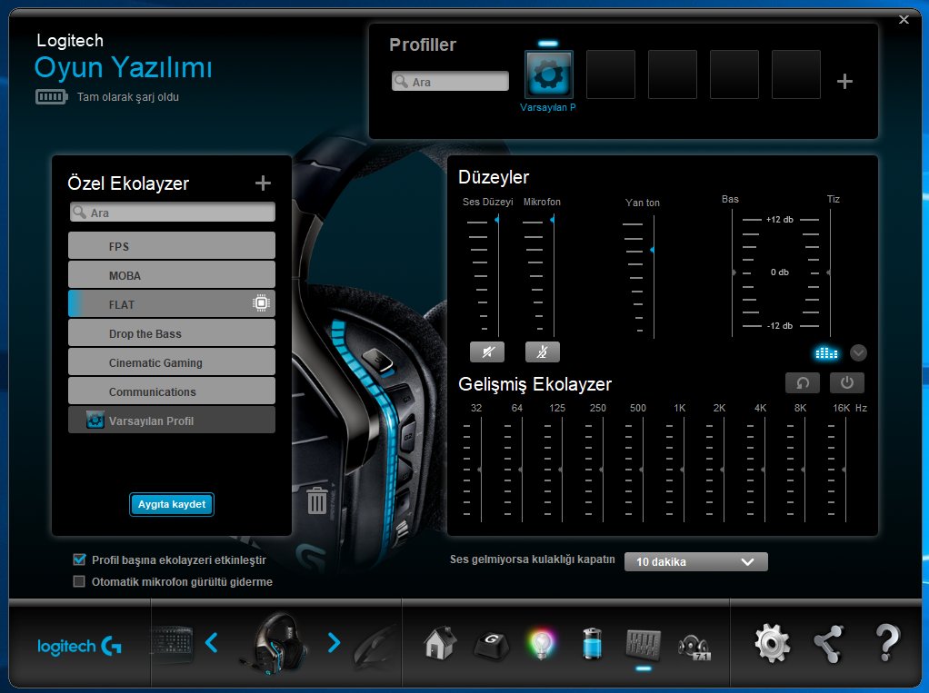The image size is (929, 693).
Task: Select the keyboard device thumbnail
Action: pyautogui.click(x=172, y=644)
